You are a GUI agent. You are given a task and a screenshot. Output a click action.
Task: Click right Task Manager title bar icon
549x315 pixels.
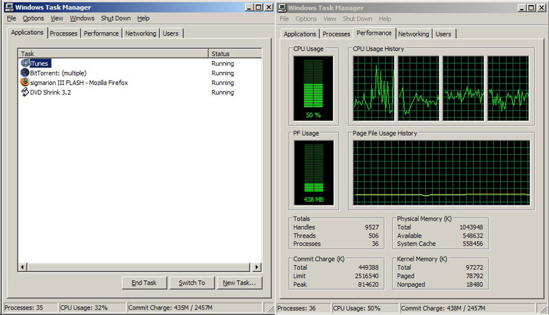click(x=282, y=8)
